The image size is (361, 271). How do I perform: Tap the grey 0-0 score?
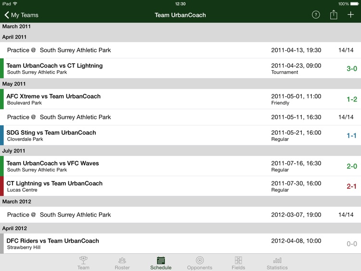[352, 244]
